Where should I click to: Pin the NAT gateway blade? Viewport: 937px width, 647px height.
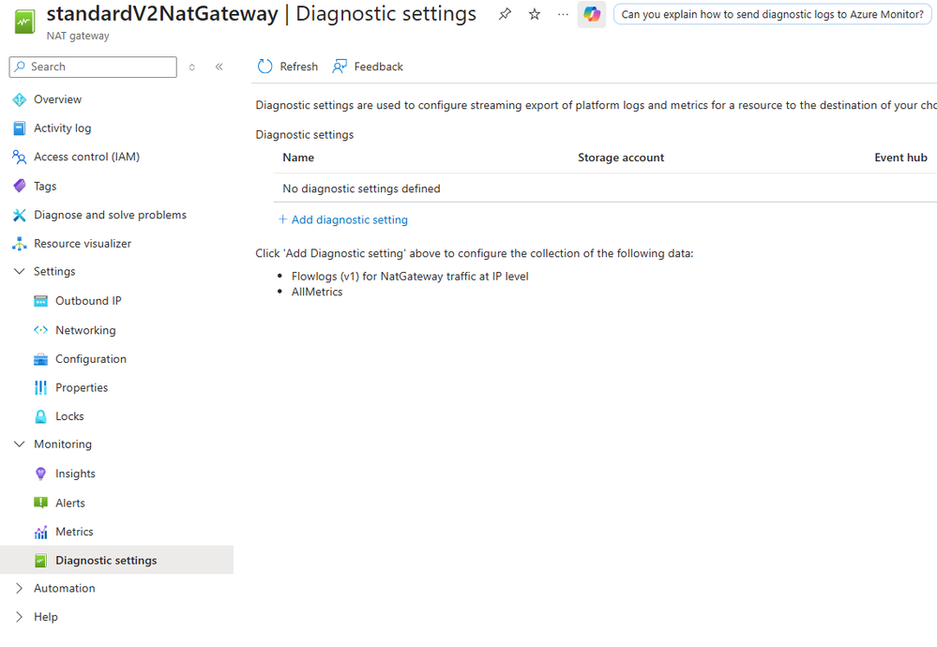point(505,14)
